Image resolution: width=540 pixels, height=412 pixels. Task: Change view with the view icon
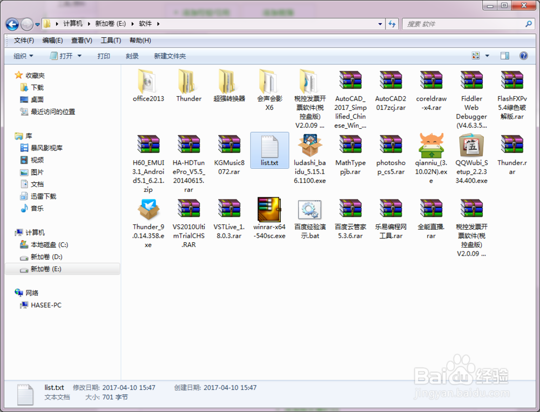click(476, 56)
